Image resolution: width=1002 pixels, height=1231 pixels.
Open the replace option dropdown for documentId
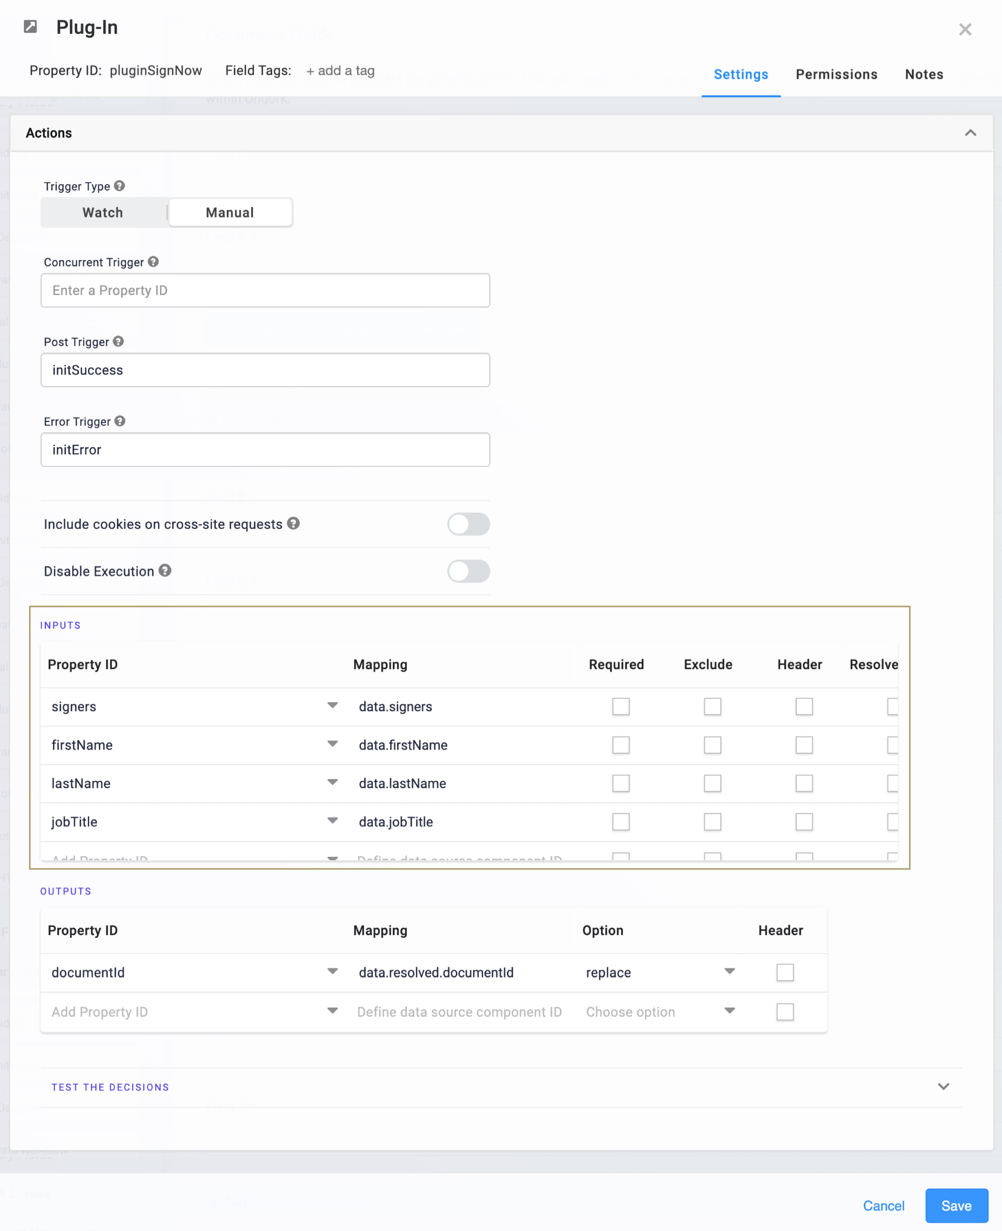tap(730, 971)
